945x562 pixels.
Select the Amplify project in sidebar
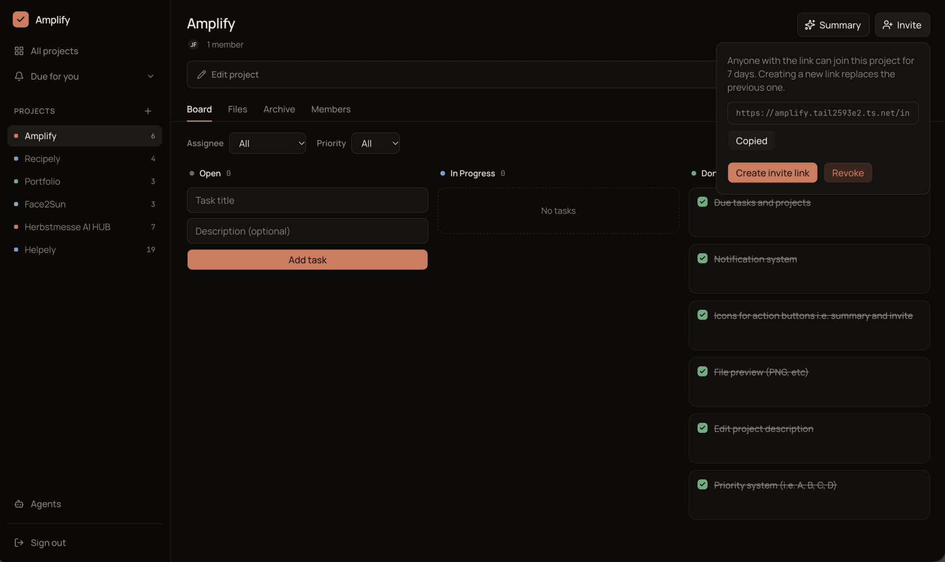pos(85,136)
